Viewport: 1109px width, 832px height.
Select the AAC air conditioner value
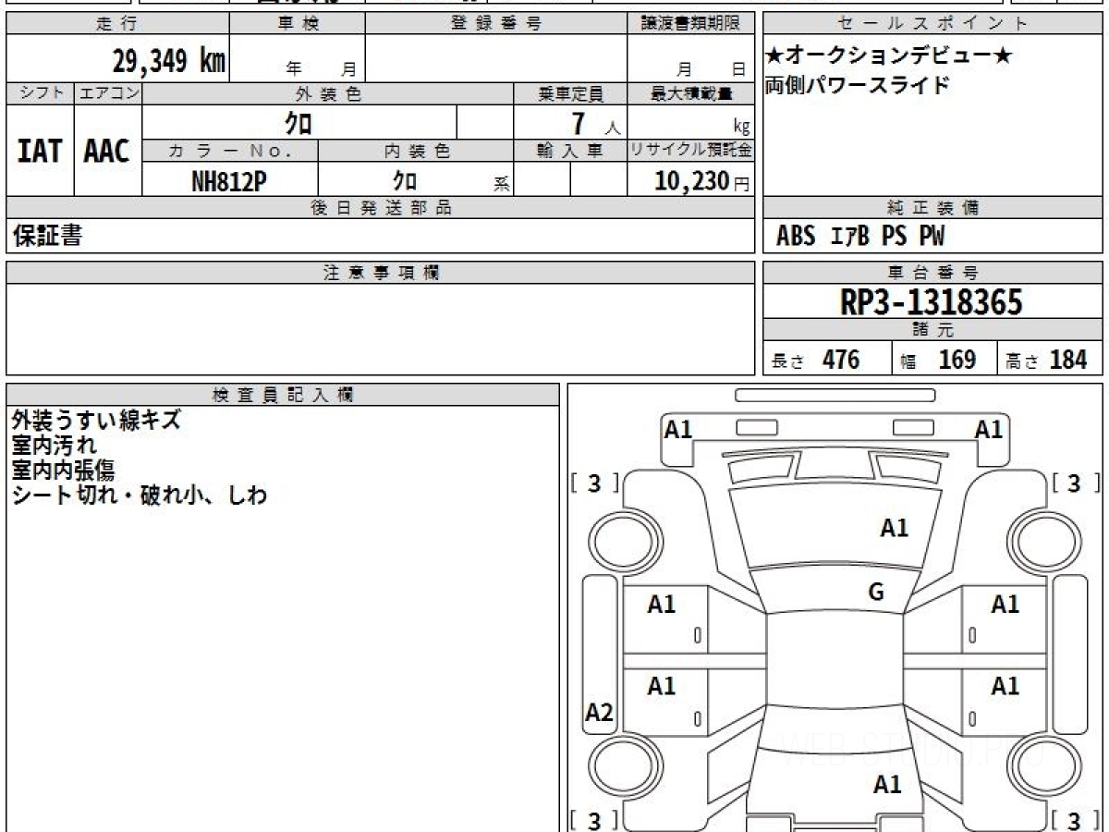click(107, 151)
